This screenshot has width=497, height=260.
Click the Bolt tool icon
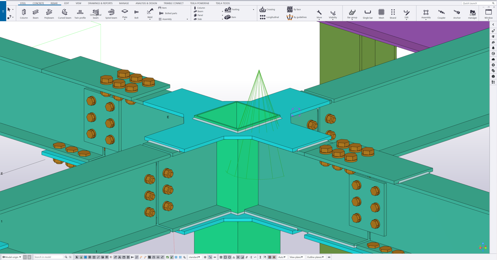[136, 14]
